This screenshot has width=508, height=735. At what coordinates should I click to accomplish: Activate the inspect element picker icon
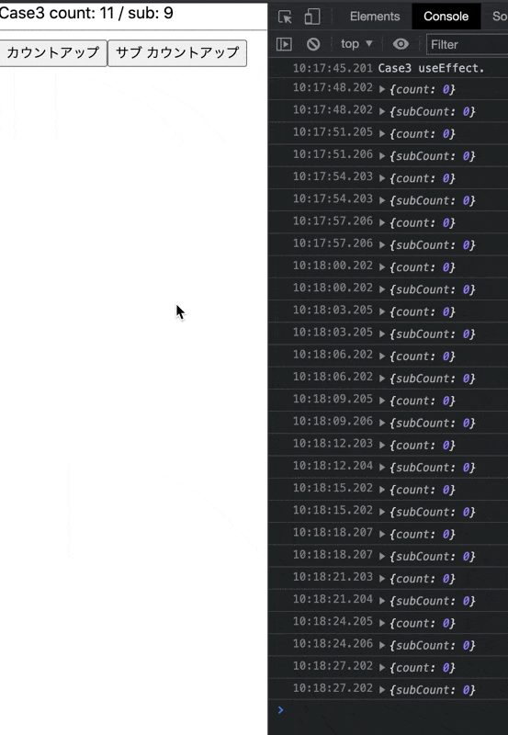[285, 17]
